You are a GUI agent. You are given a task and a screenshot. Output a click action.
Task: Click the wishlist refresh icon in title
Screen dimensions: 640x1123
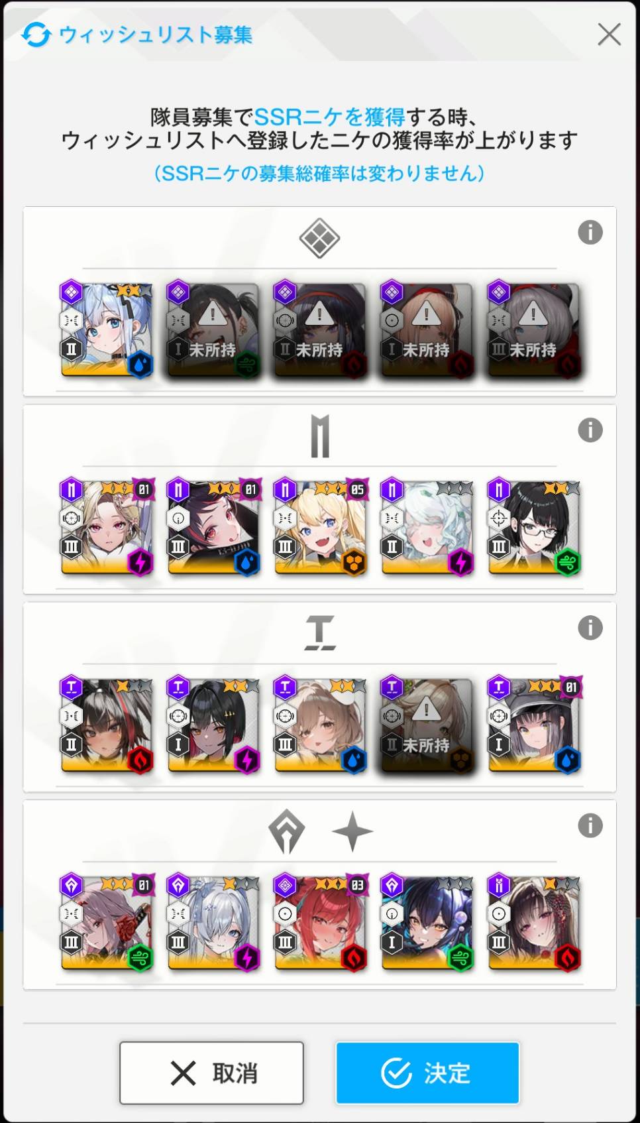[36, 34]
